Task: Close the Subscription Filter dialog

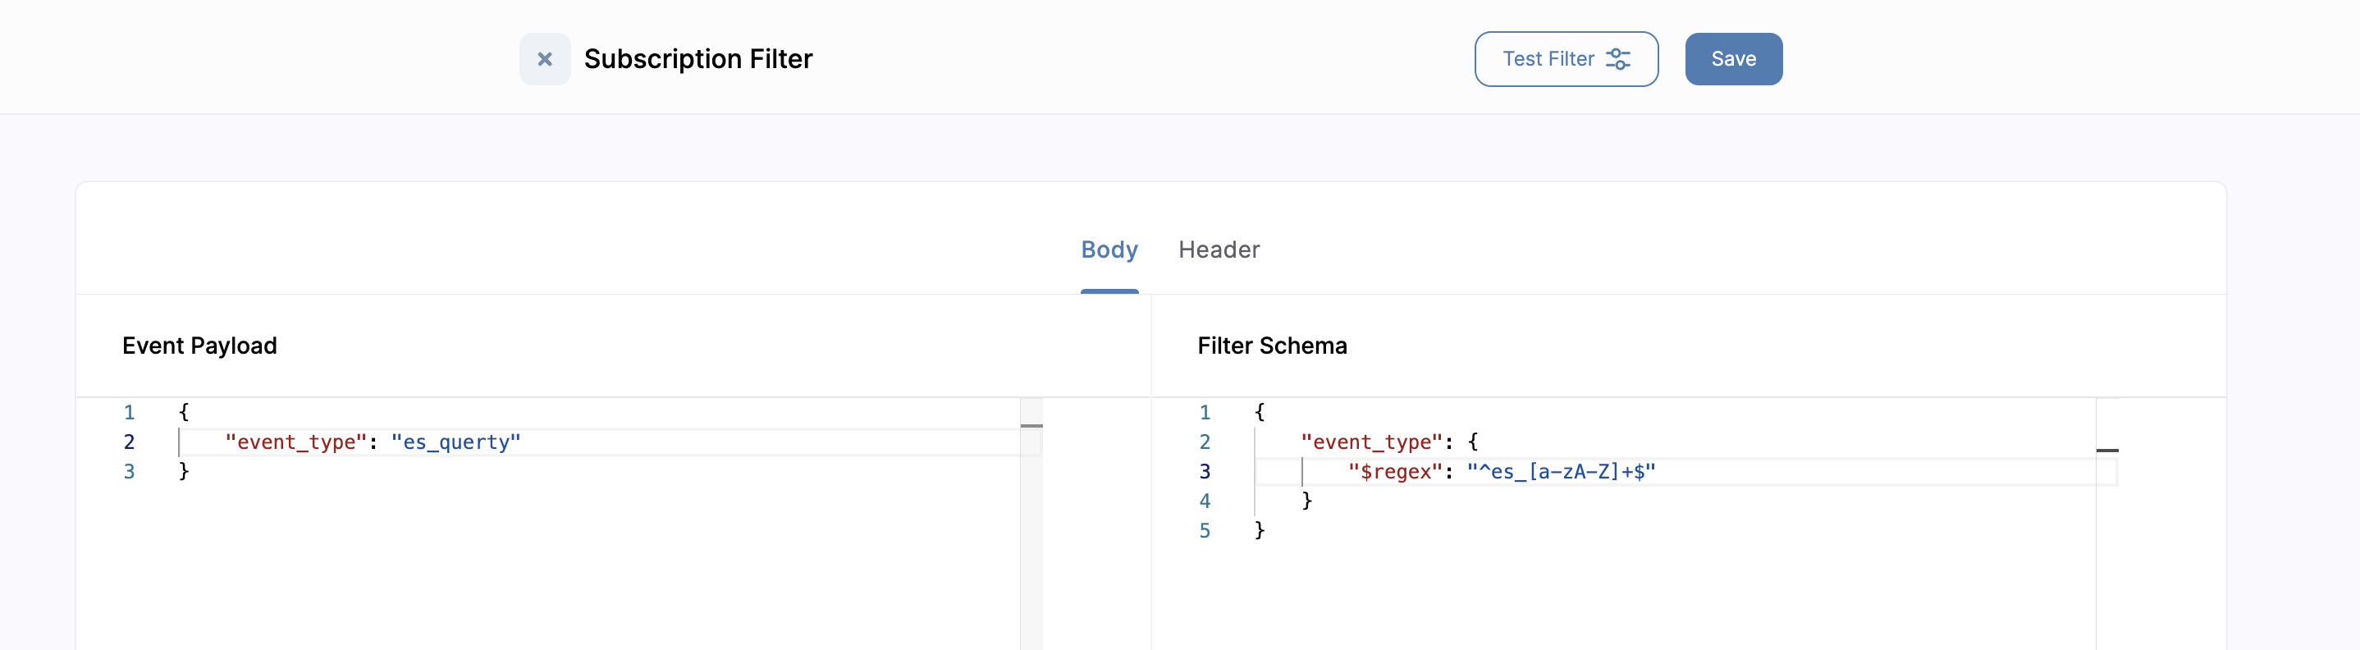Action: click(544, 58)
